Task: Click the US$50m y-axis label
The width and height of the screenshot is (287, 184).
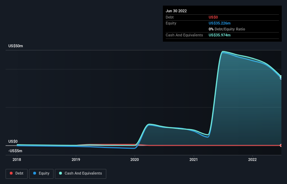Action: (16, 46)
